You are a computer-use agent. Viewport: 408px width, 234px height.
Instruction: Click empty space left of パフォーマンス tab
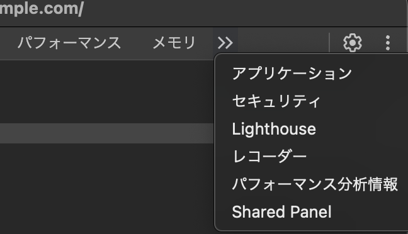pos(8,43)
